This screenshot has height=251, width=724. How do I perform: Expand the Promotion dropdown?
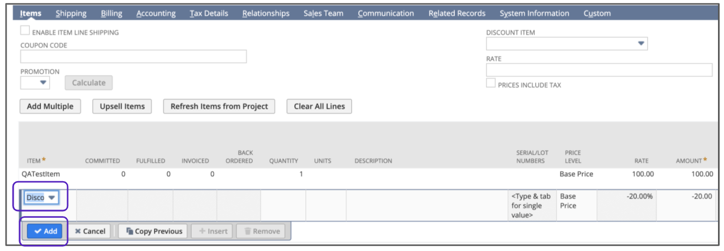pos(42,83)
